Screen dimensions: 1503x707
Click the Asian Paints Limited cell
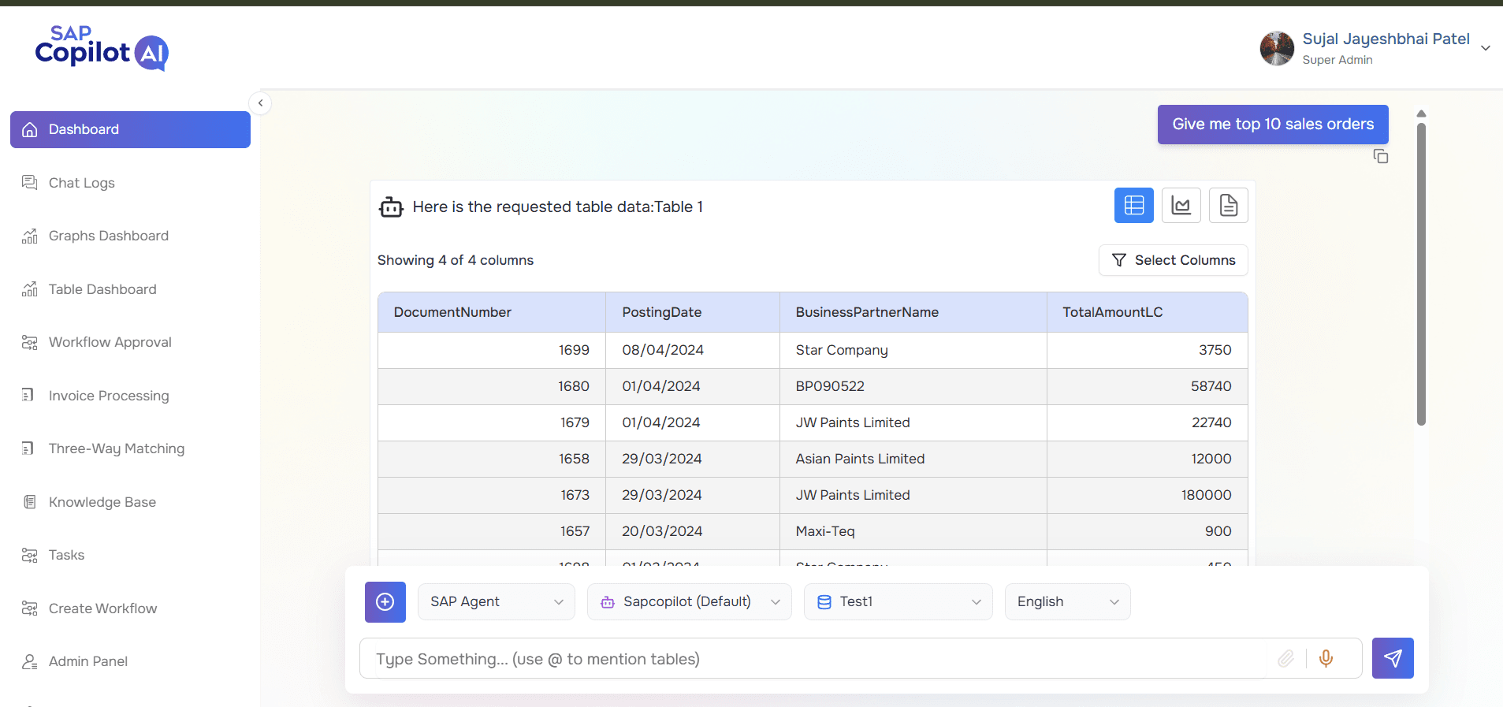913,459
